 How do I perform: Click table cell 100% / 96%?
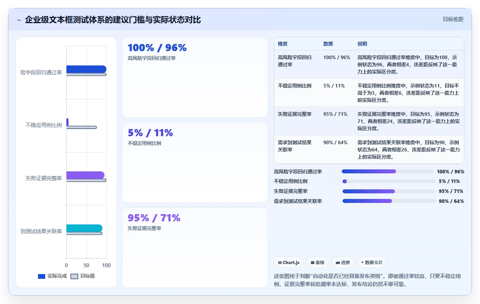[x=337, y=58]
